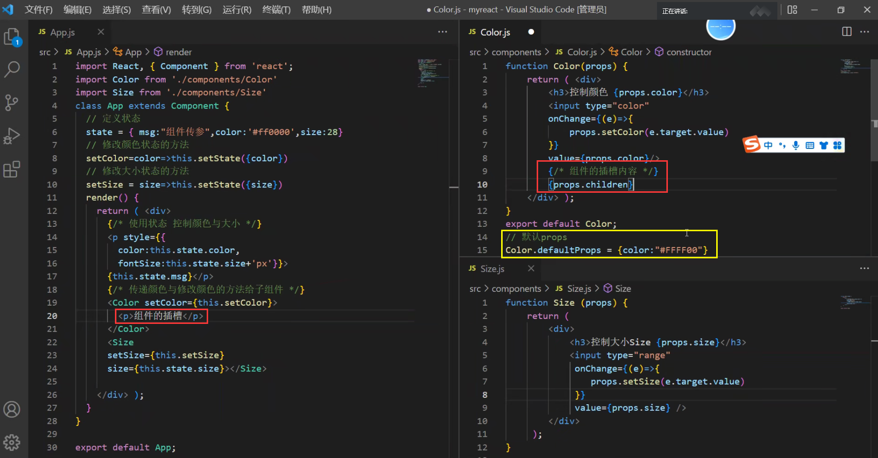Toggle the IME voice input microphone
The width and height of the screenshot is (878, 458).
[796, 145]
